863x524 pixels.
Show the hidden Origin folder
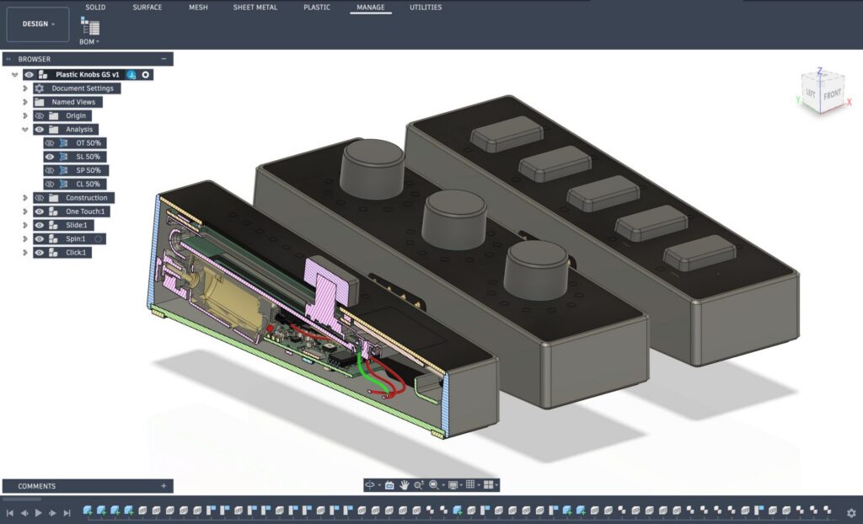tap(39, 115)
